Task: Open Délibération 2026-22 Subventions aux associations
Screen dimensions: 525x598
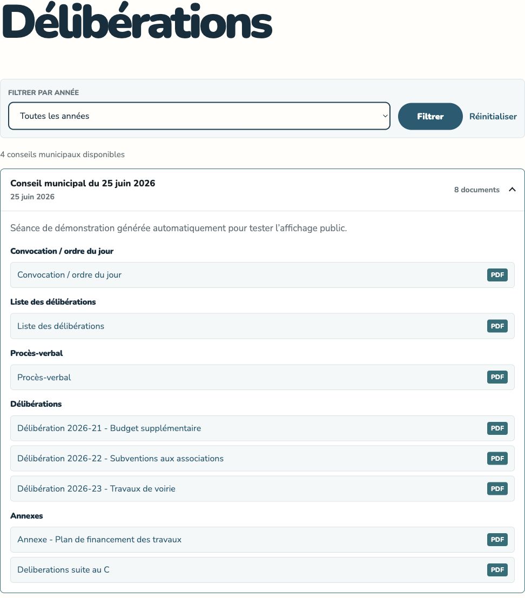Action: [262, 459]
